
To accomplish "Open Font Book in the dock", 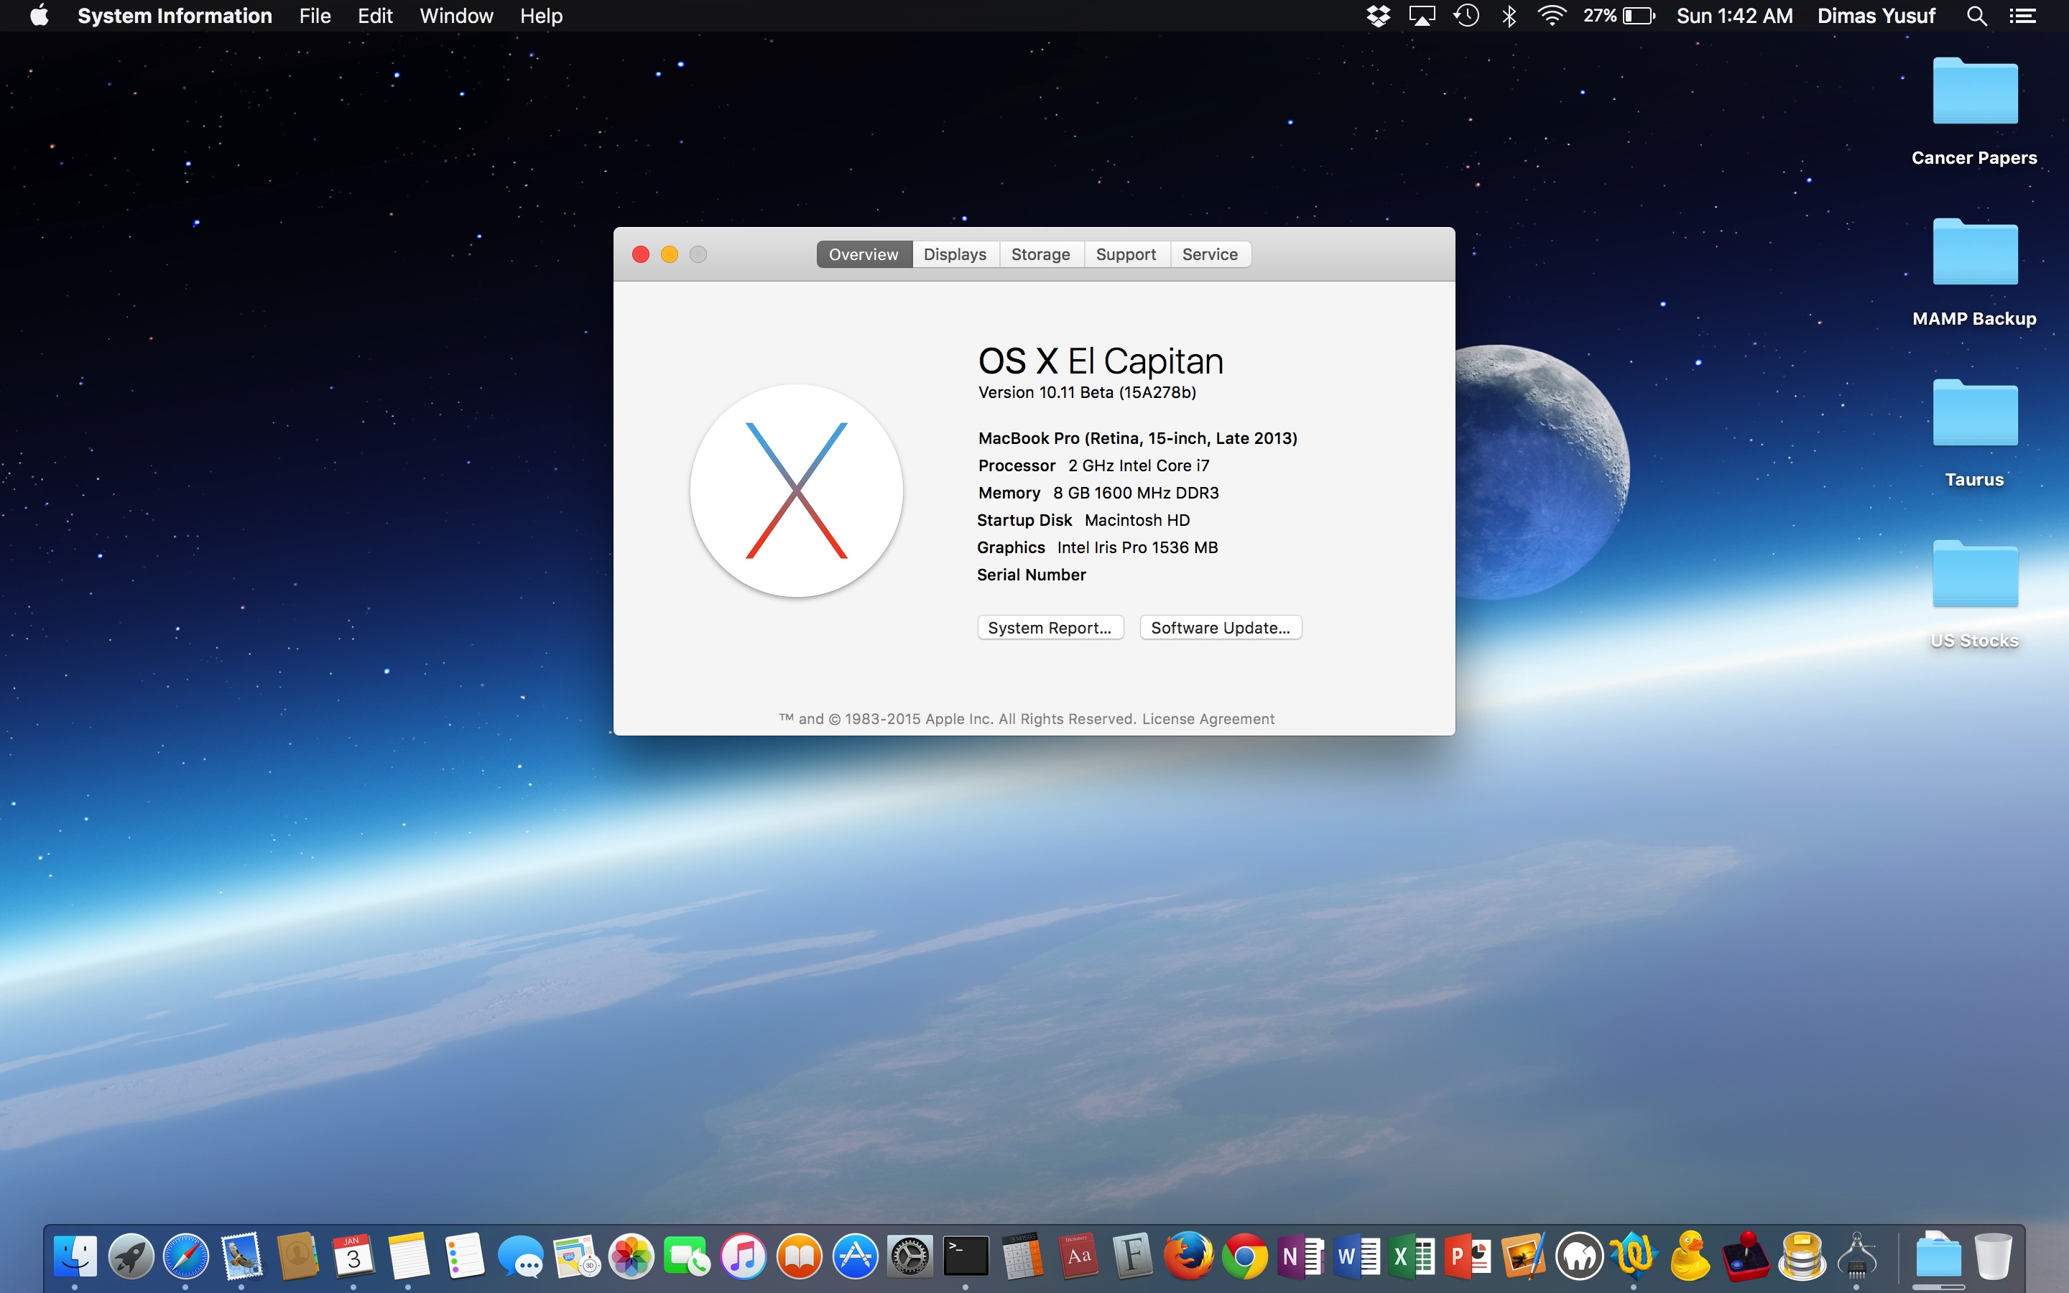I will (1133, 1256).
